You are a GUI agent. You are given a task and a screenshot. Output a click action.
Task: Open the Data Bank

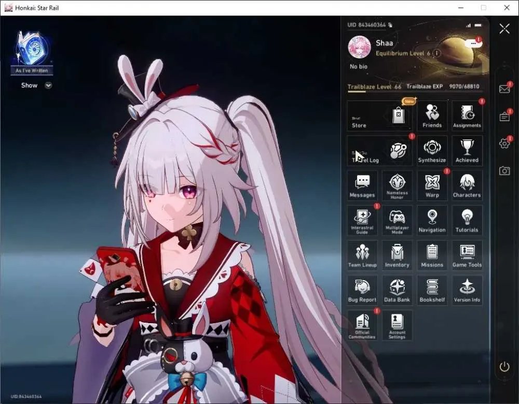coord(397,291)
